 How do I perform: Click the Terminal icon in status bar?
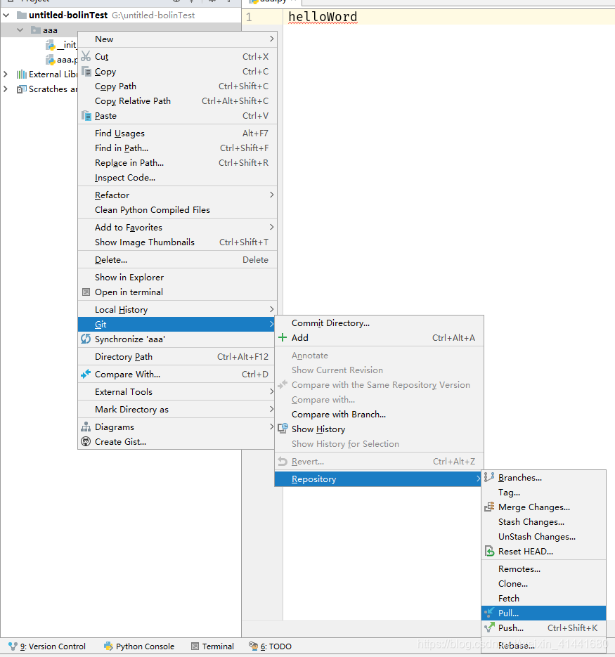click(x=195, y=646)
